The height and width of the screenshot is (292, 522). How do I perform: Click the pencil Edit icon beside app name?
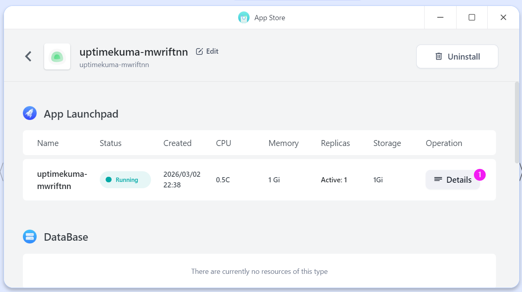(199, 51)
